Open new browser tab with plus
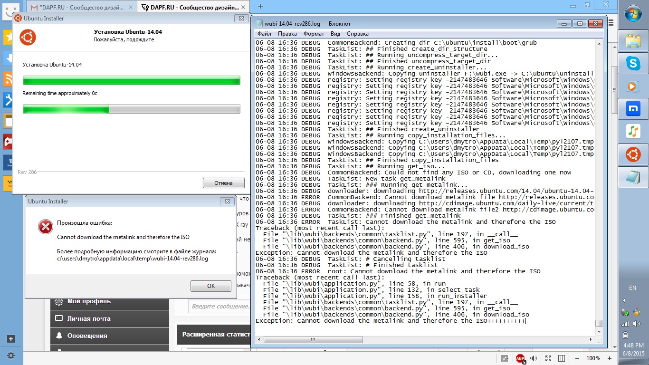 tap(260, 6)
